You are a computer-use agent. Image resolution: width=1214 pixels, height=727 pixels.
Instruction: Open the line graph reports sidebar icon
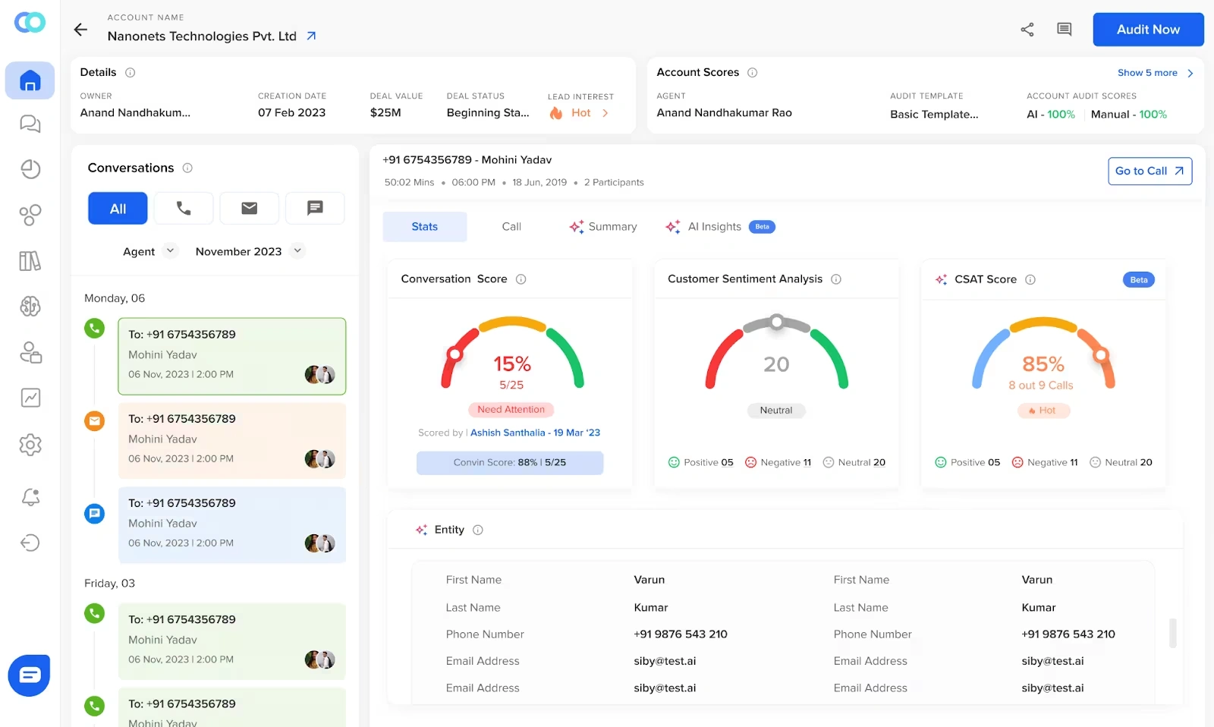coord(30,398)
